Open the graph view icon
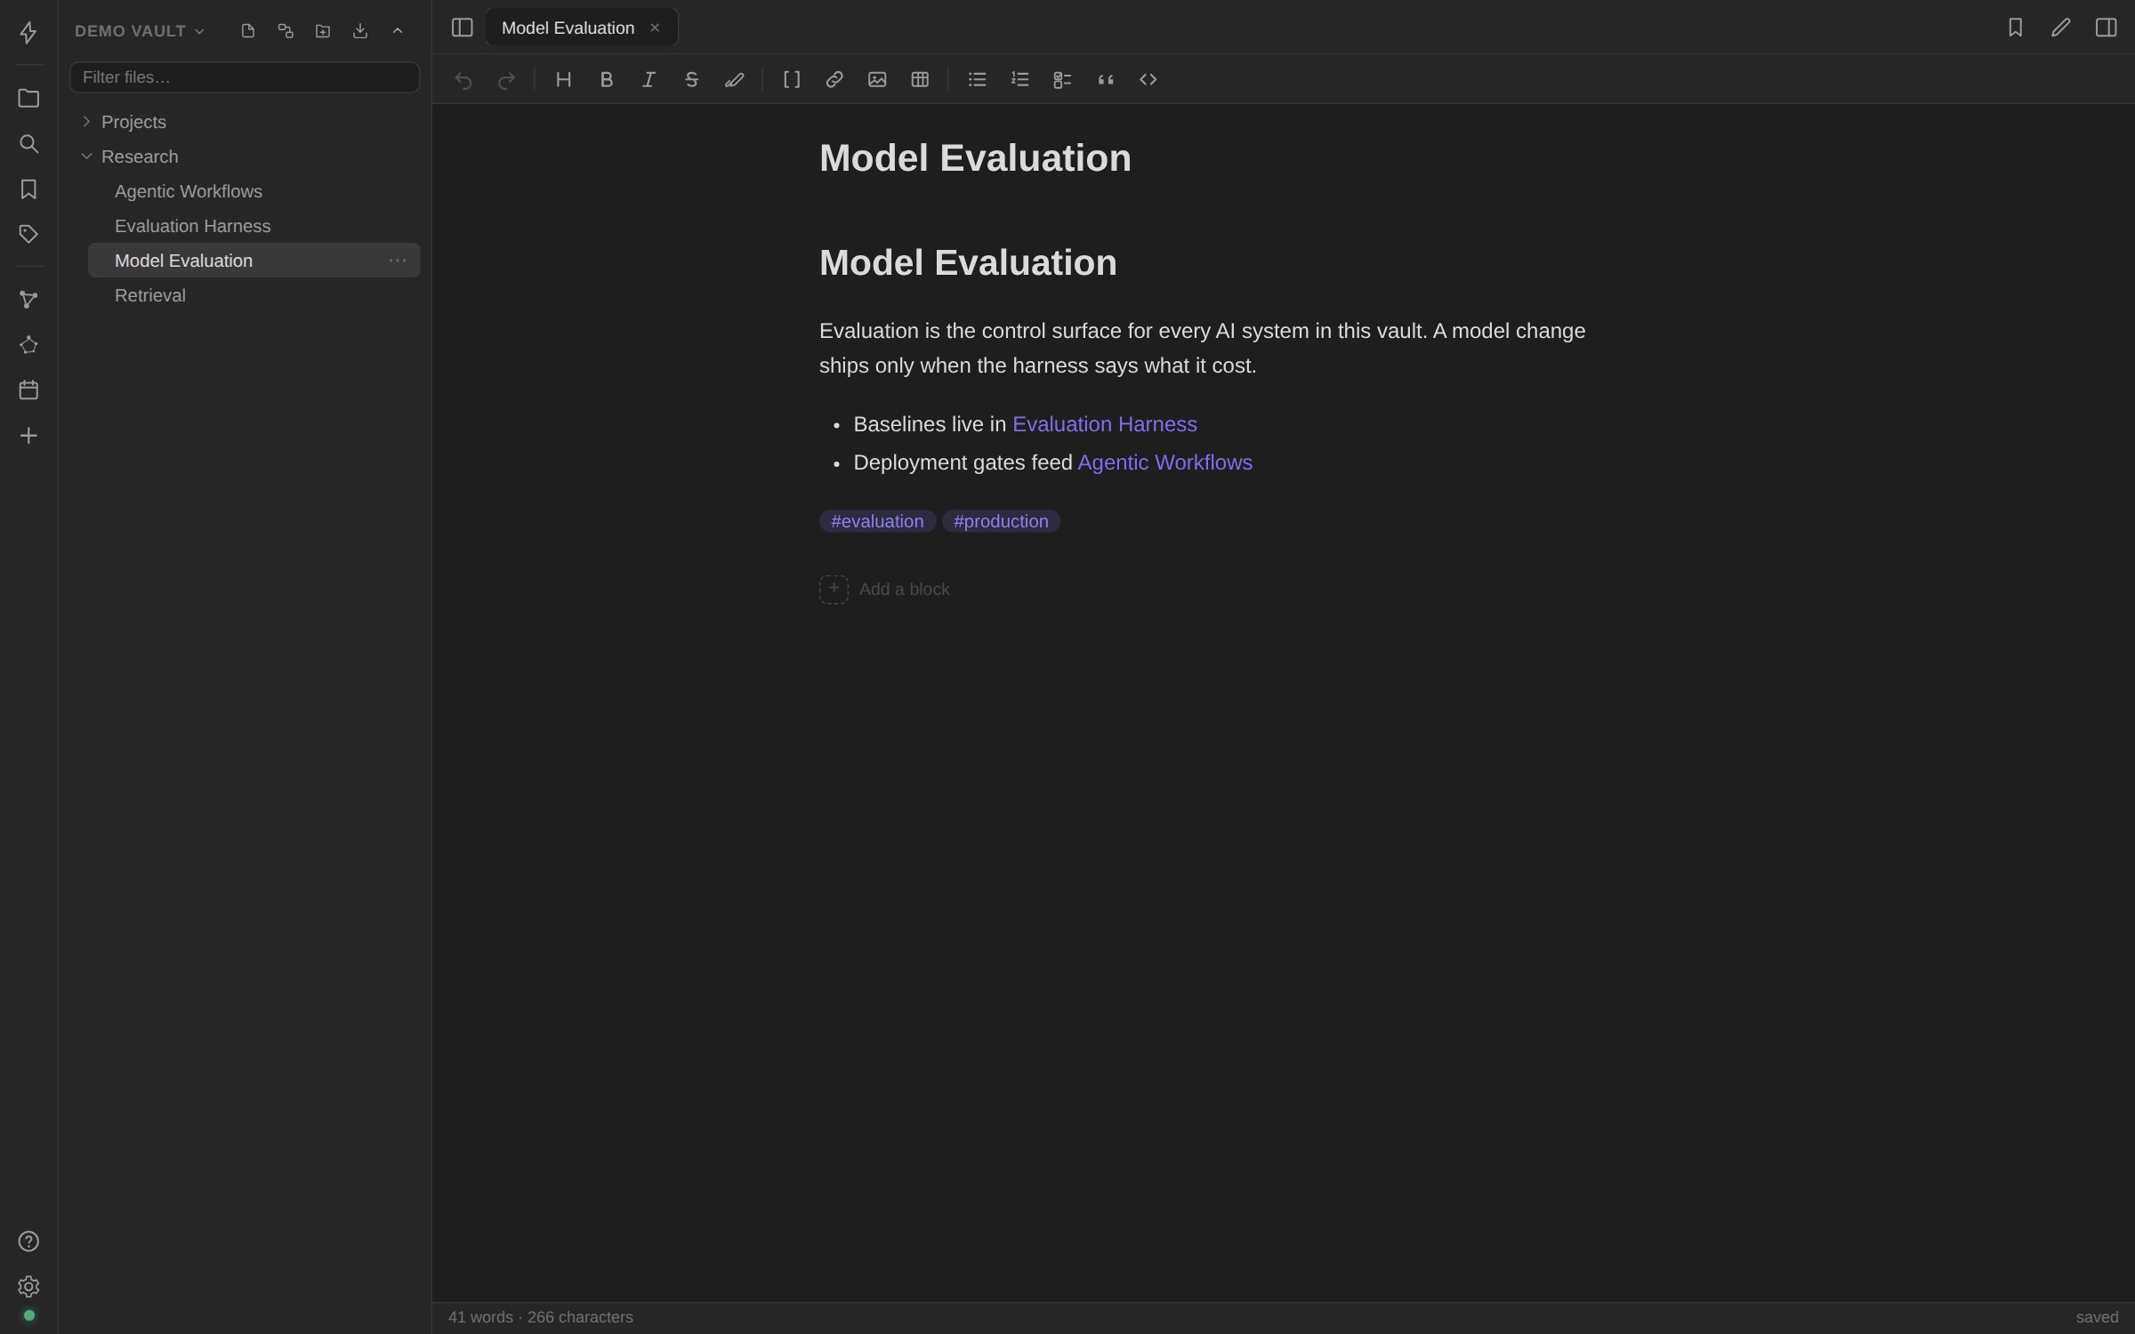The image size is (2135, 1334). pyautogui.click(x=28, y=300)
